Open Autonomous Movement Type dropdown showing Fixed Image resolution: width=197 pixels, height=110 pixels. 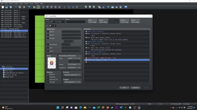(x=74, y=58)
